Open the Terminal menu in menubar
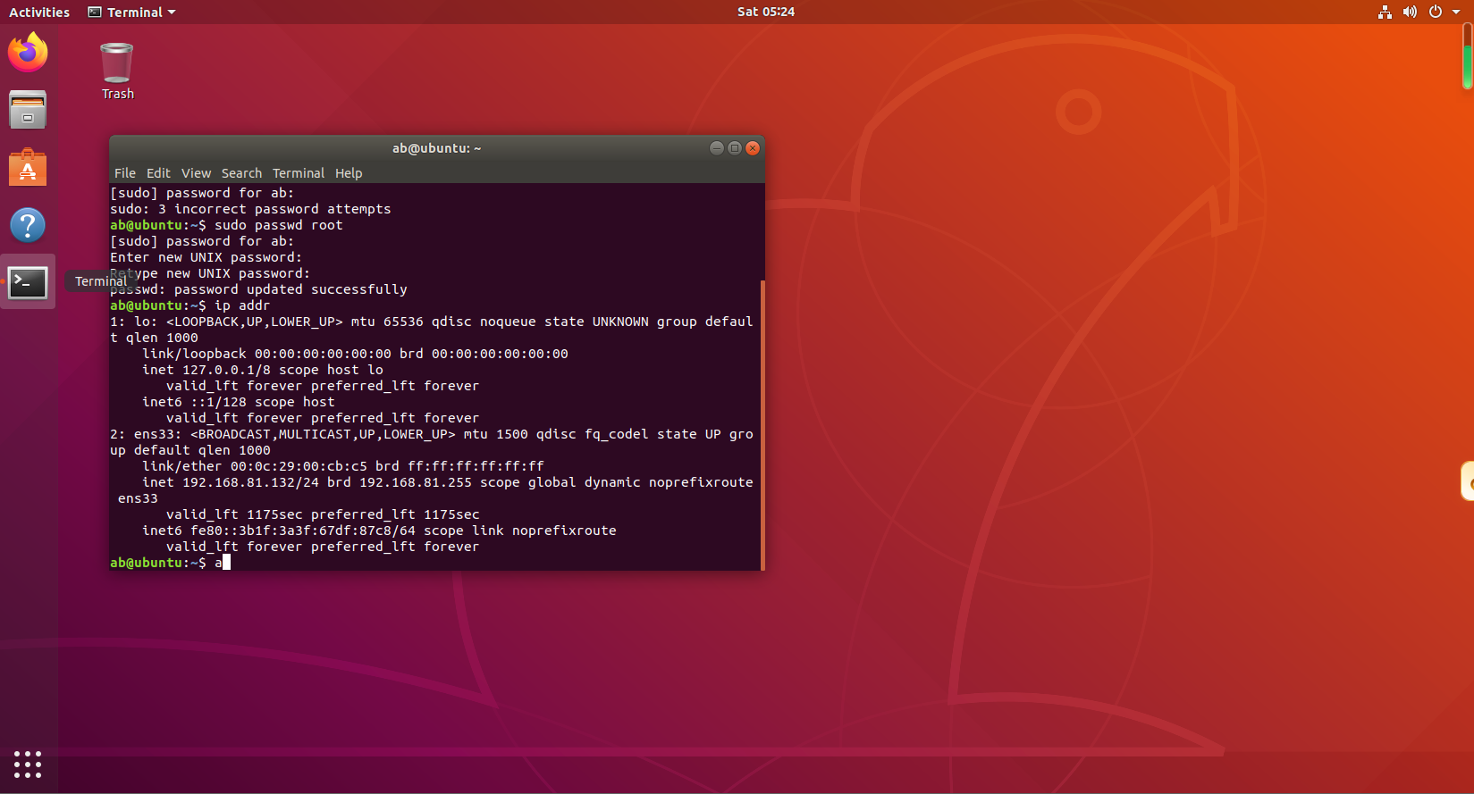 (x=299, y=173)
